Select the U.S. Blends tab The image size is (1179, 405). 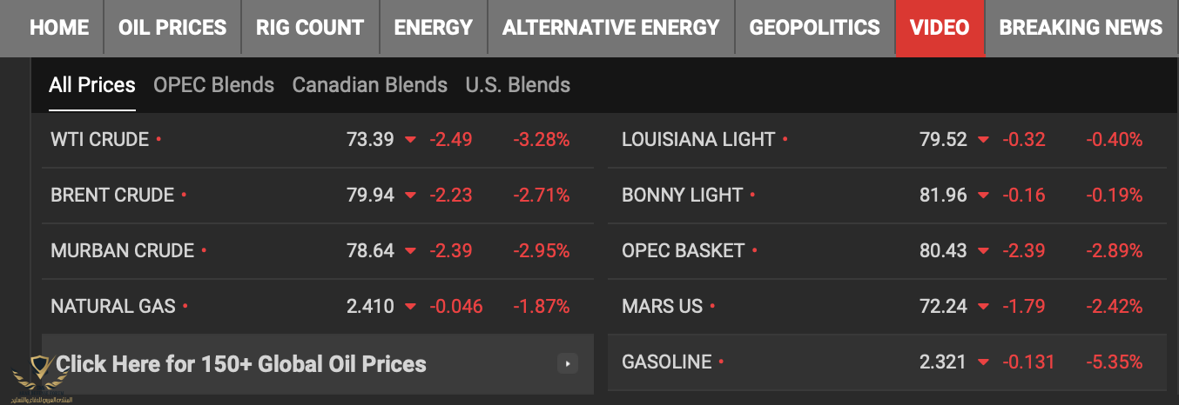tap(518, 85)
